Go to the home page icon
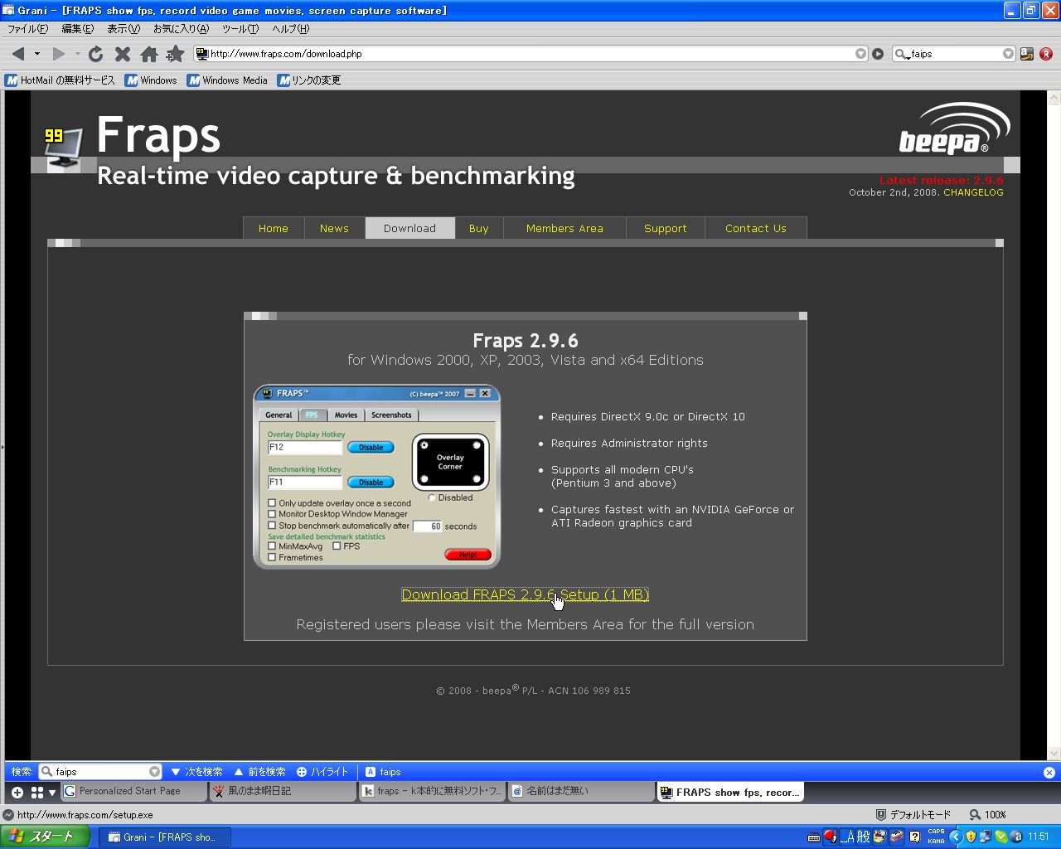This screenshot has width=1061, height=849. coord(149,54)
